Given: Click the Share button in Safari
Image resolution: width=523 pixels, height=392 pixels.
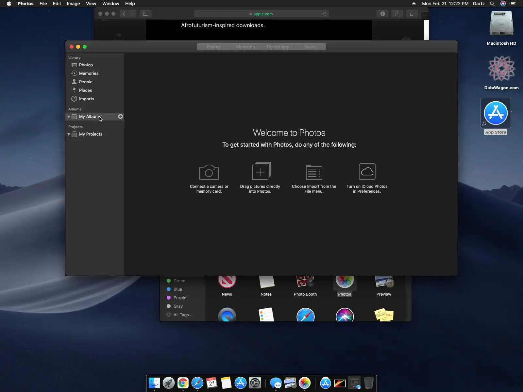Looking at the screenshot, I should [x=397, y=14].
